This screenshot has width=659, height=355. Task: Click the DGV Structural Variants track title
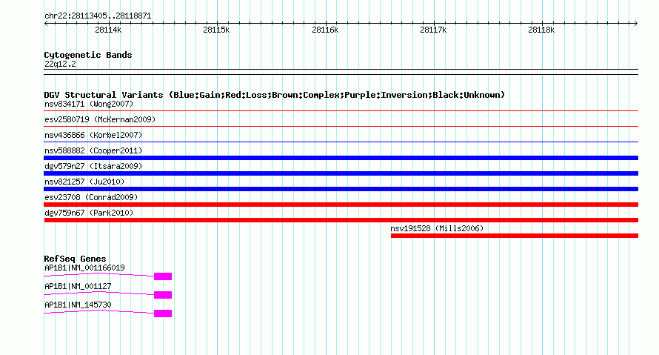274,95
